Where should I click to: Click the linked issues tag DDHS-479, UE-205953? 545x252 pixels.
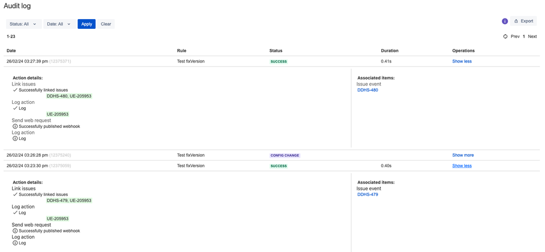click(69, 201)
